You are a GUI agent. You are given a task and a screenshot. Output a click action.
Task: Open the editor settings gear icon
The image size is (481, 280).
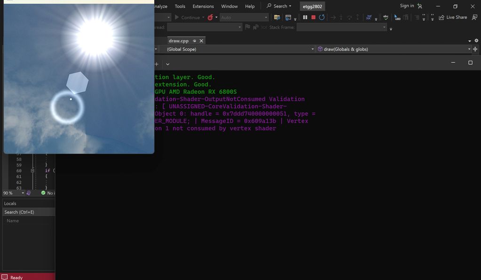(476, 41)
